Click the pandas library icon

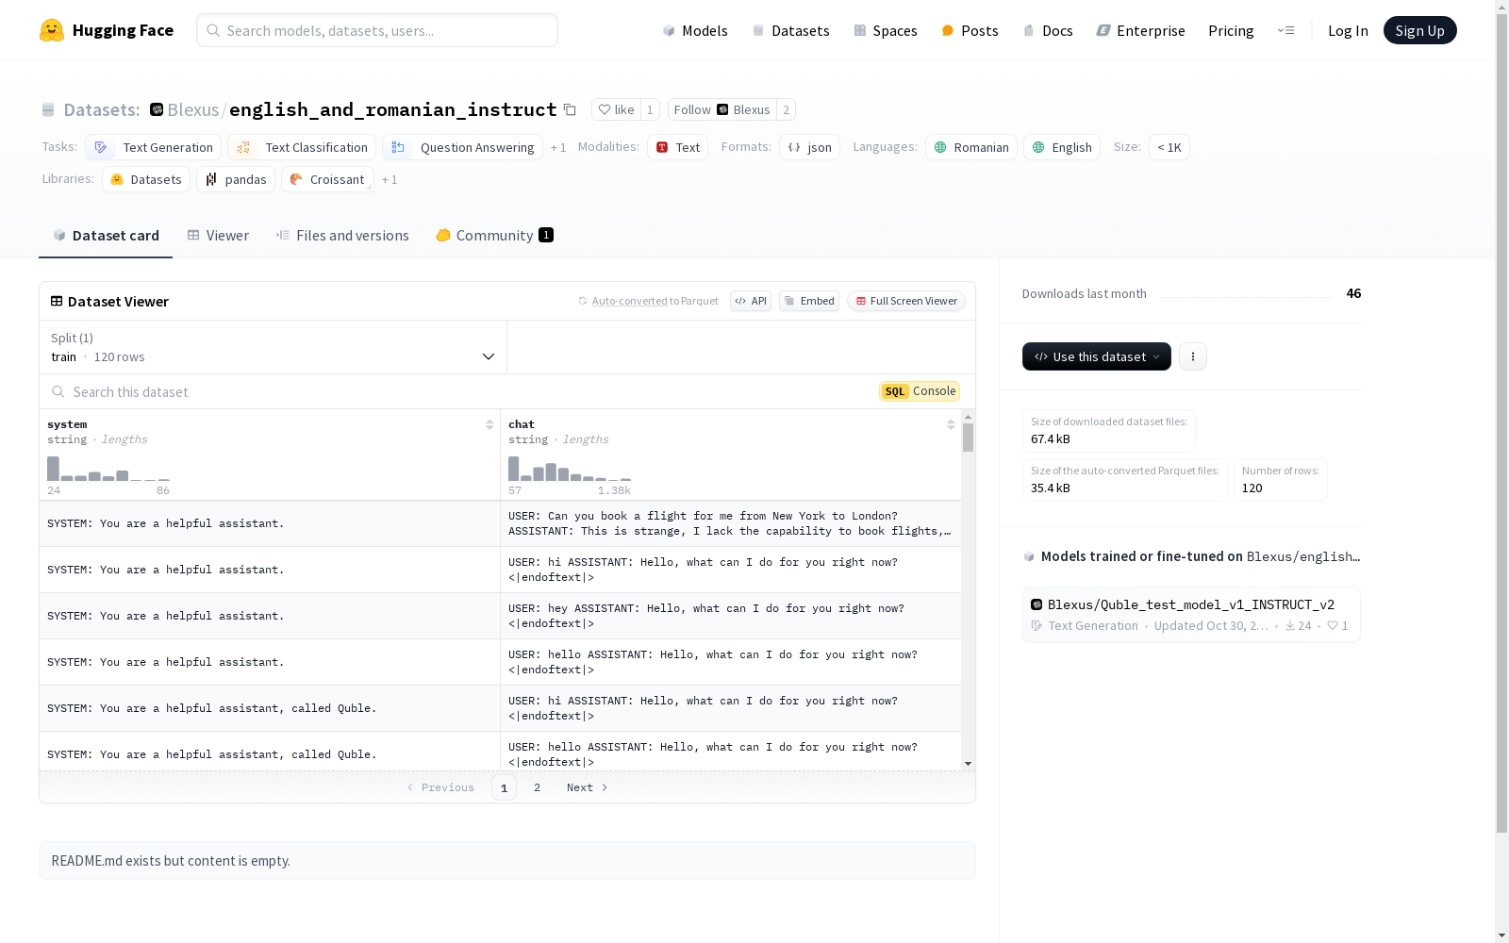211,179
